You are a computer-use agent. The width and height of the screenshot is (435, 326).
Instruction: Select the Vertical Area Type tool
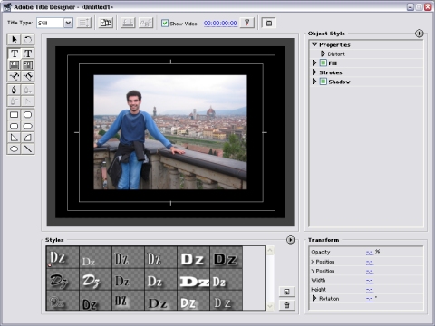click(x=27, y=64)
